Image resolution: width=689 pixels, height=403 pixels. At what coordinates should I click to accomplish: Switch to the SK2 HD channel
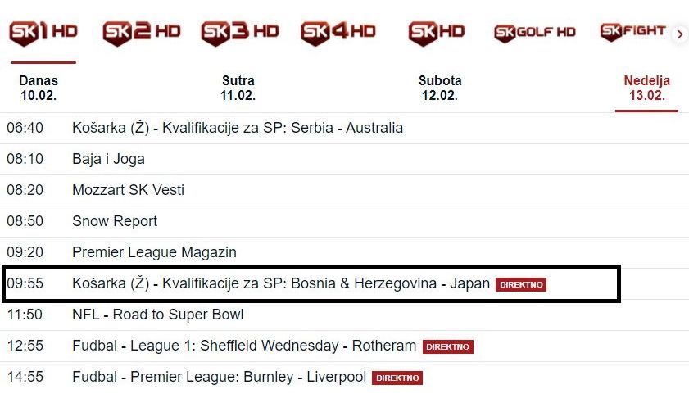point(141,32)
